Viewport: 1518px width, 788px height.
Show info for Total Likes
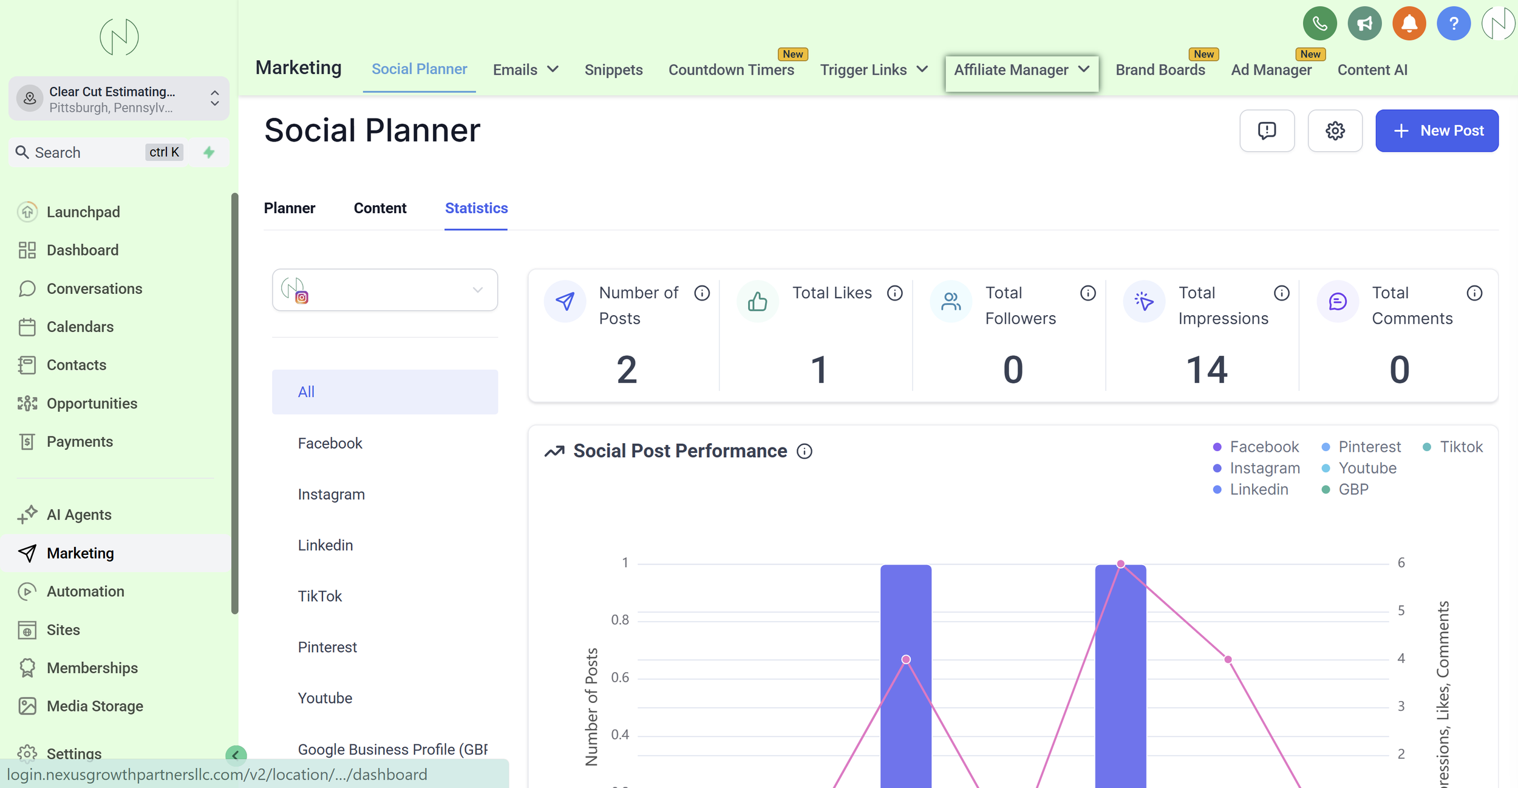[894, 293]
